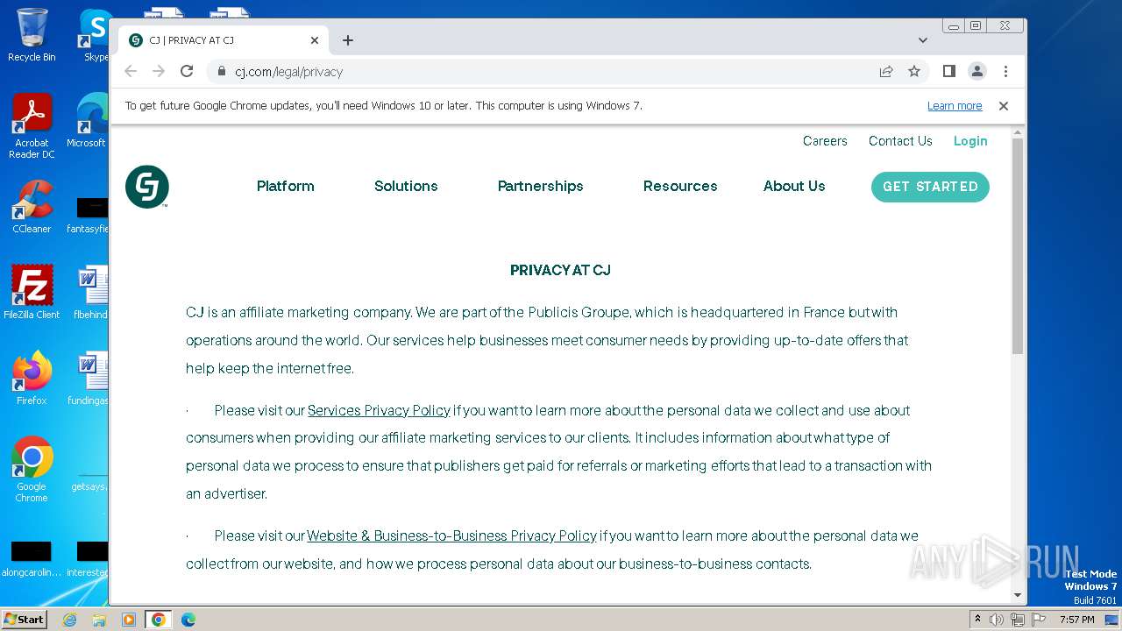Open the About Us navigation menu

coord(794,187)
